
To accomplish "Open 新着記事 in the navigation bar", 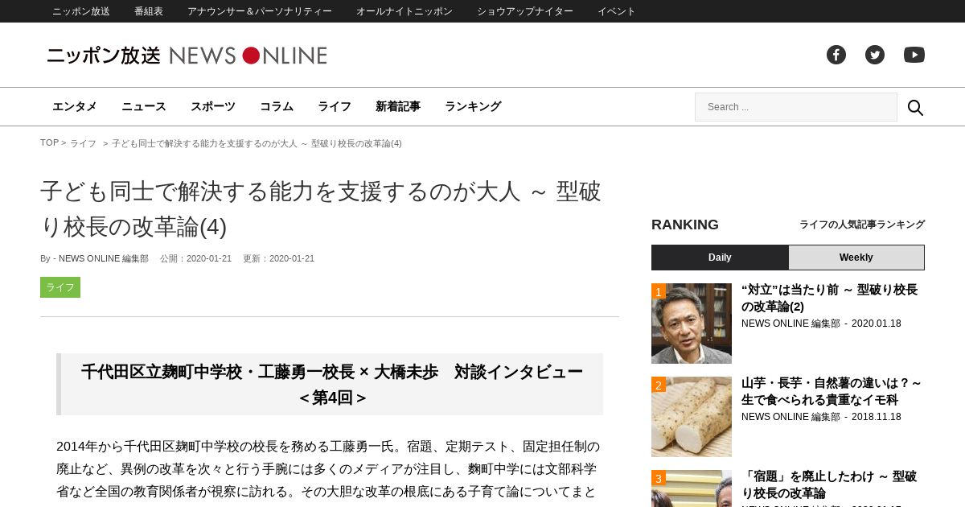I will 398,106.
